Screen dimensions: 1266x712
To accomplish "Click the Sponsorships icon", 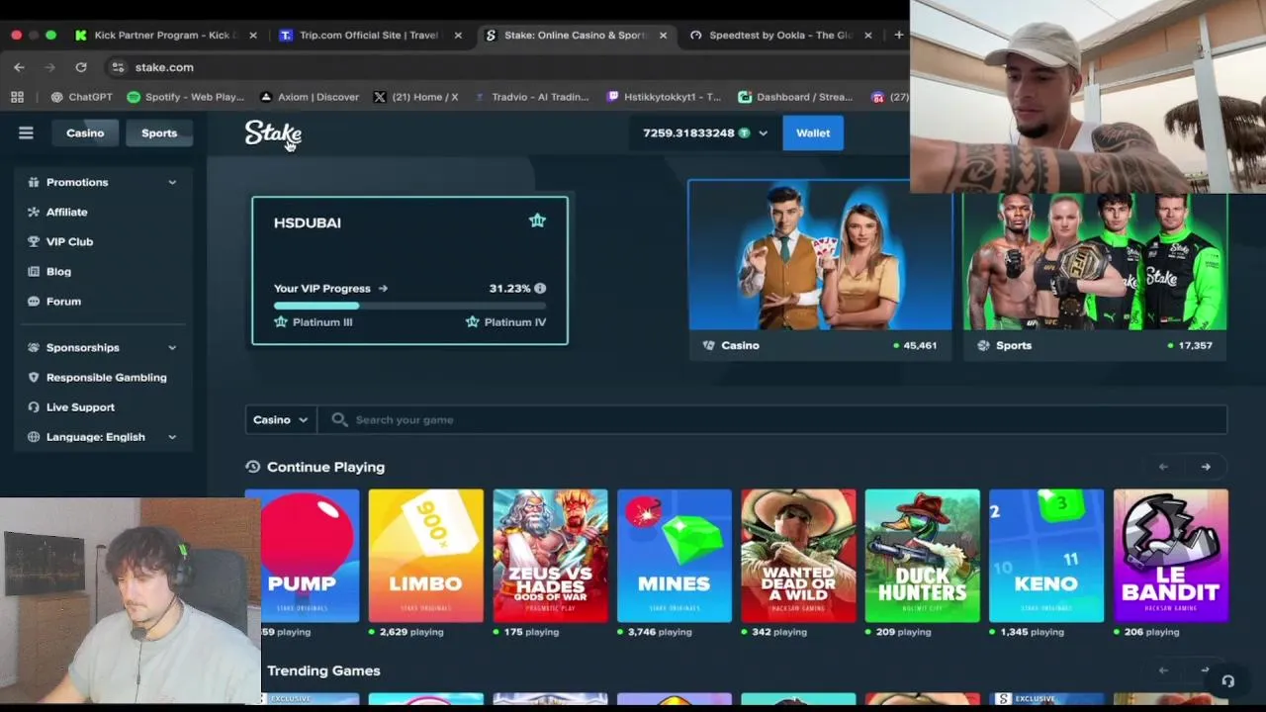I will coord(34,347).
